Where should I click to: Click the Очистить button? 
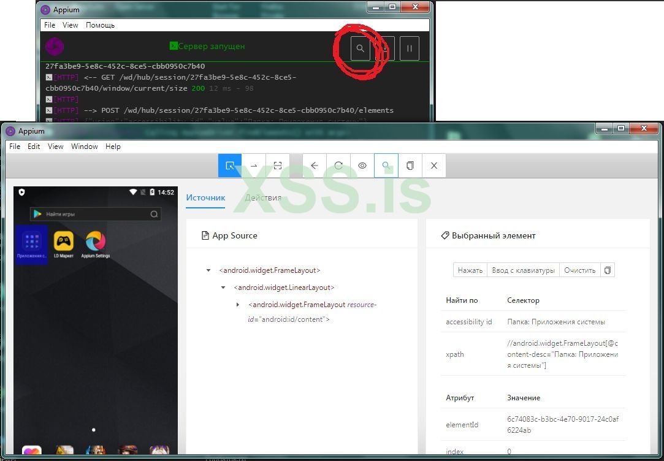click(x=580, y=270)
